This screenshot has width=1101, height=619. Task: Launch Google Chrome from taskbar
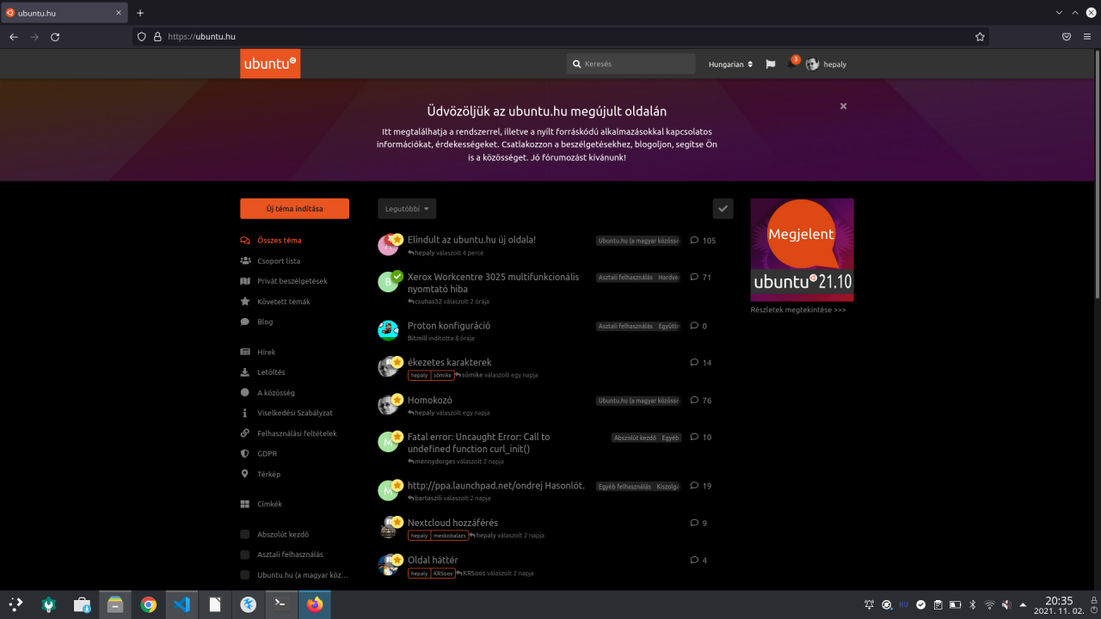point(149,604)
